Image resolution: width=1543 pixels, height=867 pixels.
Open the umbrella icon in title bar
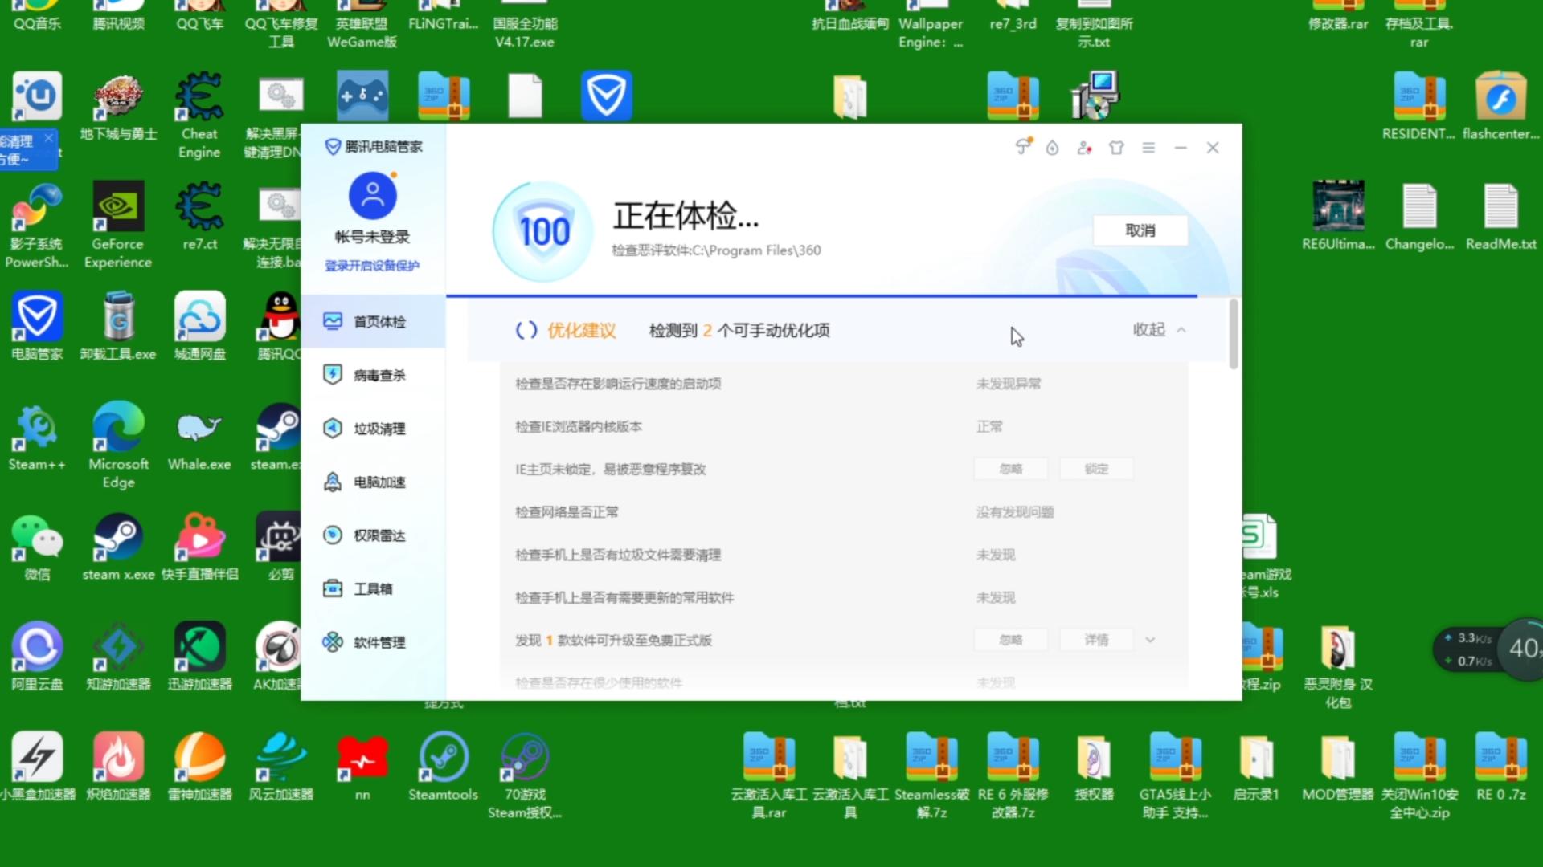point(1023,147)
